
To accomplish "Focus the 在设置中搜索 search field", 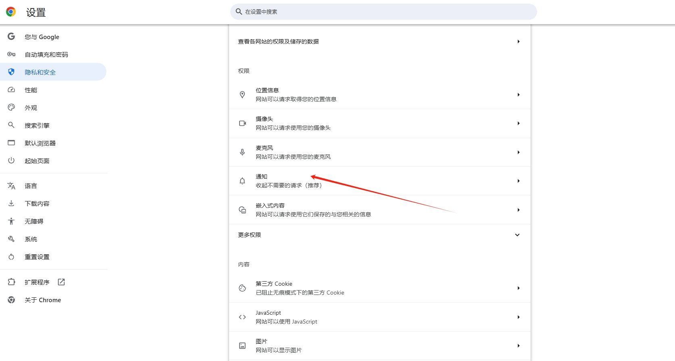I will (383, 12).
